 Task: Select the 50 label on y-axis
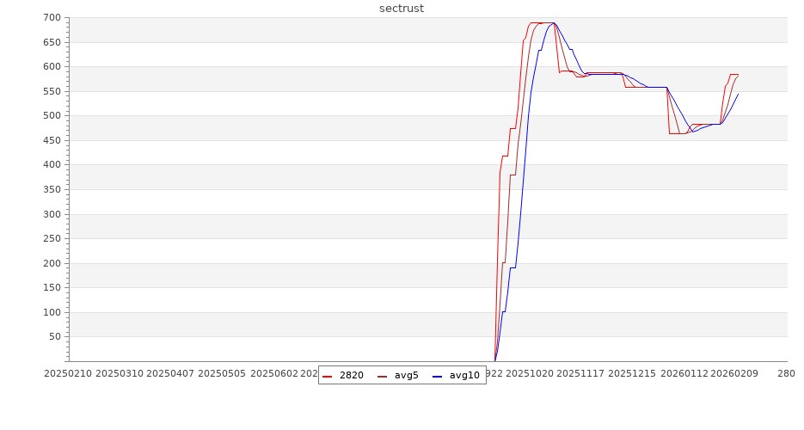(54, 337)
